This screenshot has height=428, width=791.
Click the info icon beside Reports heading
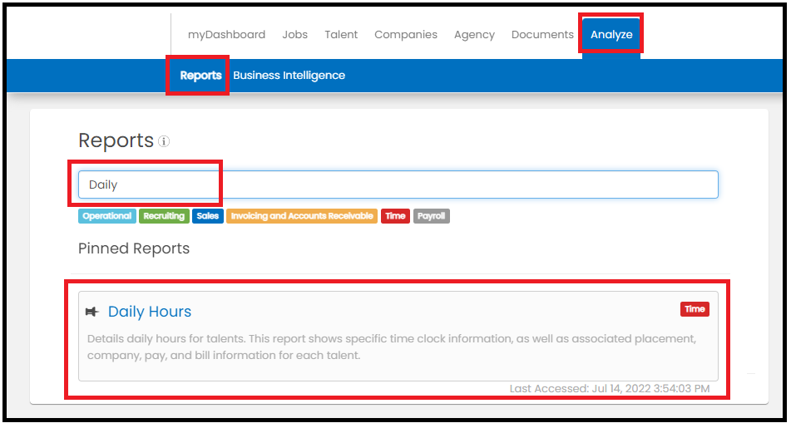tap(164, 141)
